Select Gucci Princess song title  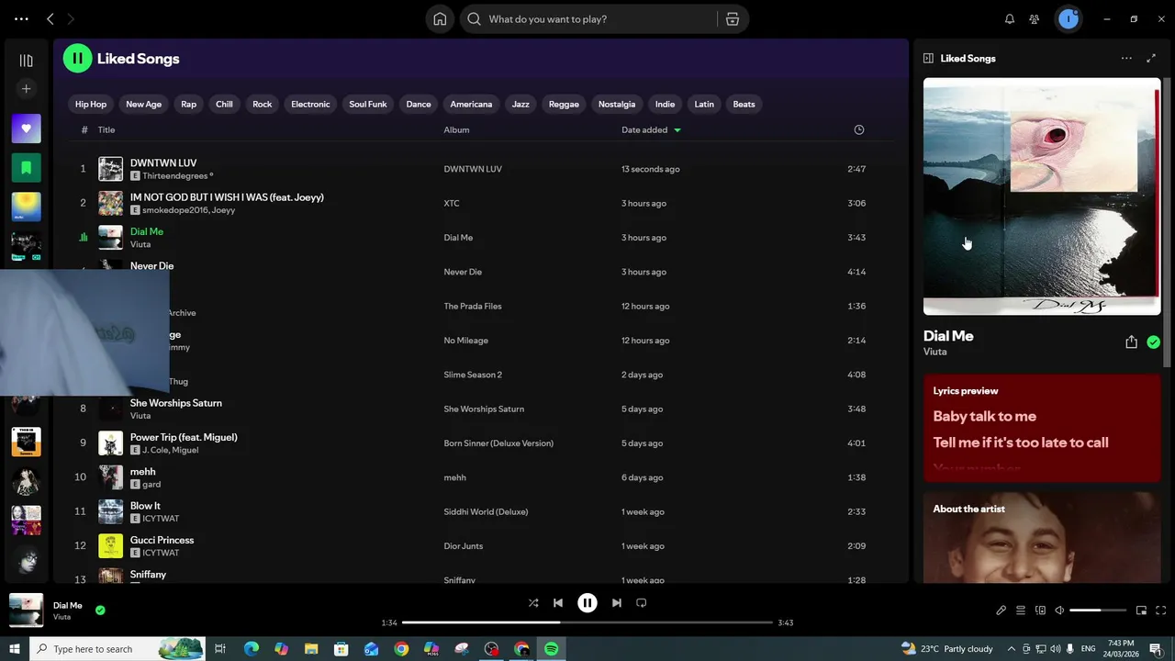(162, 540)
